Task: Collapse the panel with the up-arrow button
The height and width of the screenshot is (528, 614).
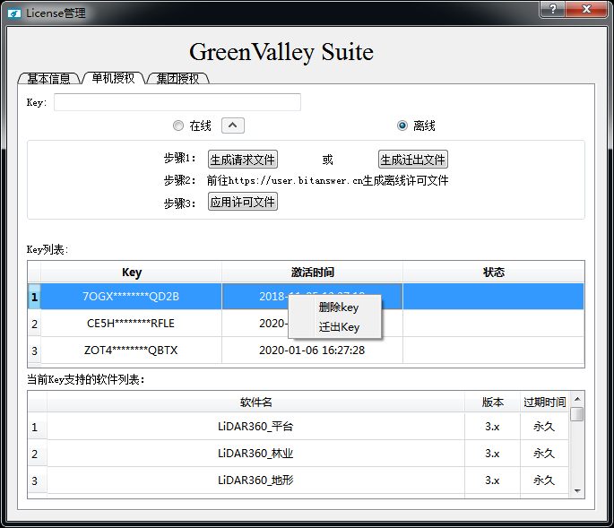Action: (x=233, y=126)
